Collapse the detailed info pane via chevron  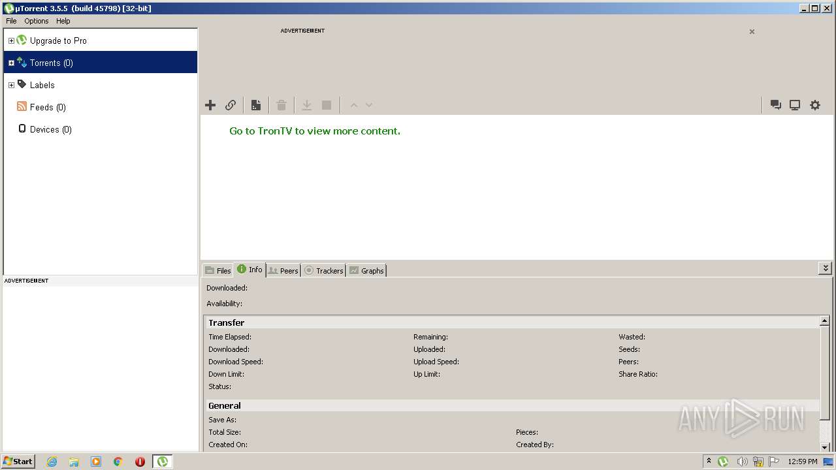(826, 268)
